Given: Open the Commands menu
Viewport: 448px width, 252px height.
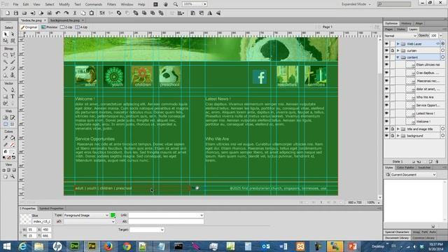Looking at the screenshot, I should 93,4.
